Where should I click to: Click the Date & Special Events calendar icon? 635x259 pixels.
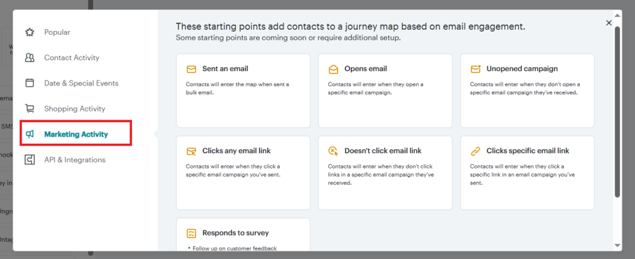[30, 84]
